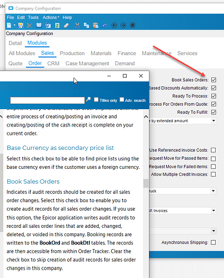Expand the dropdown showing 'ruck'

[213, 191]
